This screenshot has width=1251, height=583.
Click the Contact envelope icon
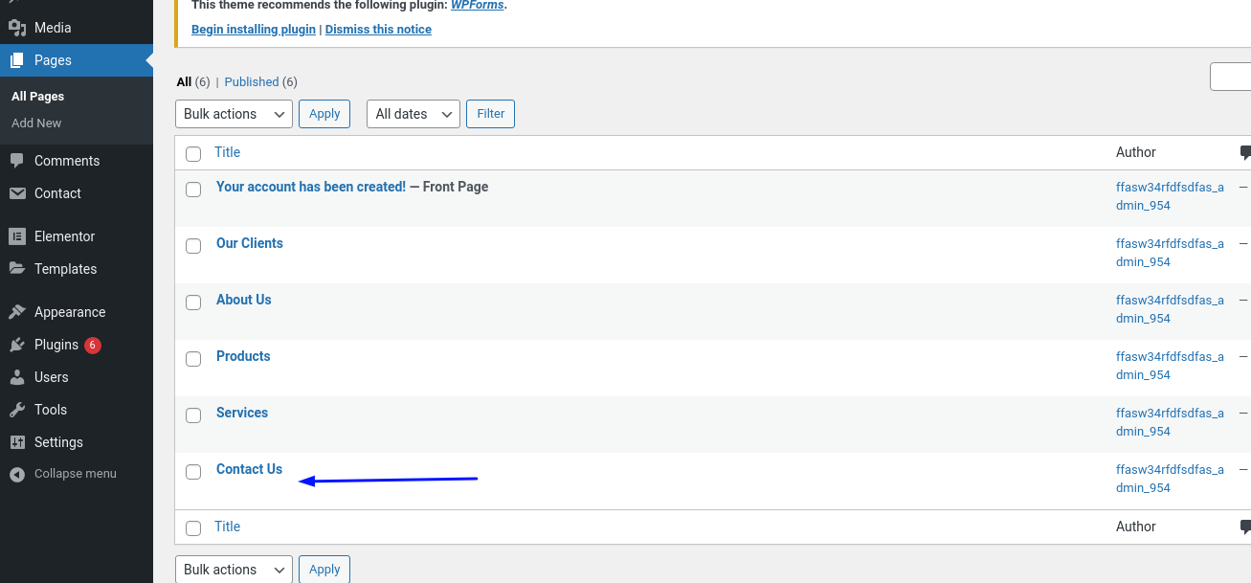coord(17,193)
